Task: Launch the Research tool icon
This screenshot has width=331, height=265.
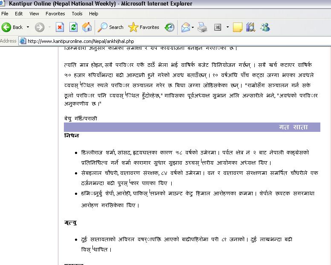Action: pos(250,27)
